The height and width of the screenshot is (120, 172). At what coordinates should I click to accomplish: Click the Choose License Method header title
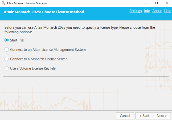pyautogui.click(x=44, y=12)
